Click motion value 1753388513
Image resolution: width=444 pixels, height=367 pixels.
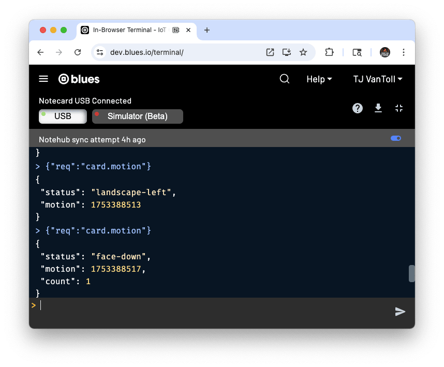tap(116, 205)
